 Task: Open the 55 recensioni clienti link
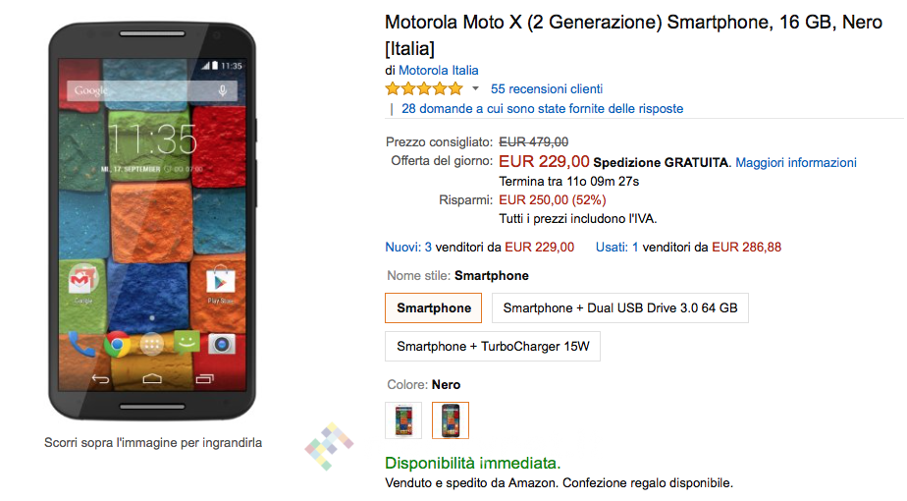point(547,88)
